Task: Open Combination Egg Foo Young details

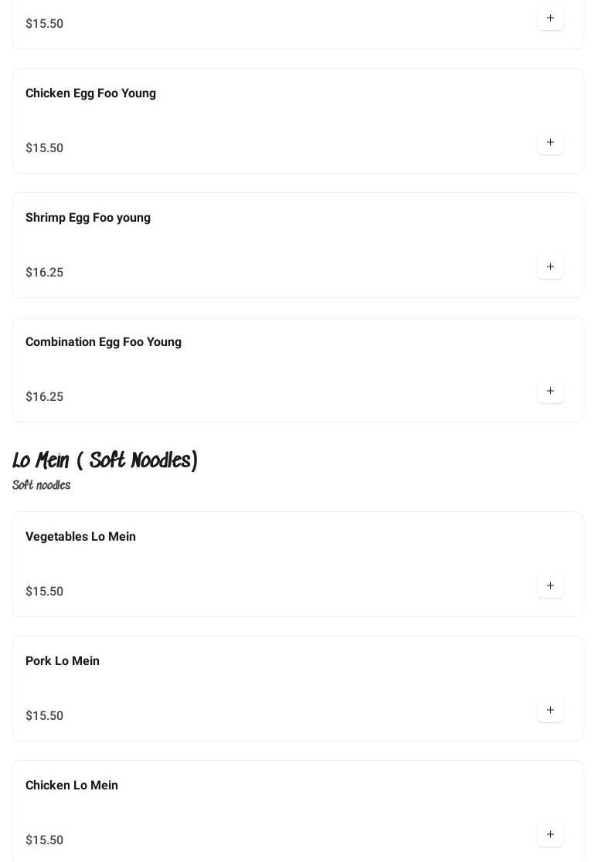Action: click(104, 342)
